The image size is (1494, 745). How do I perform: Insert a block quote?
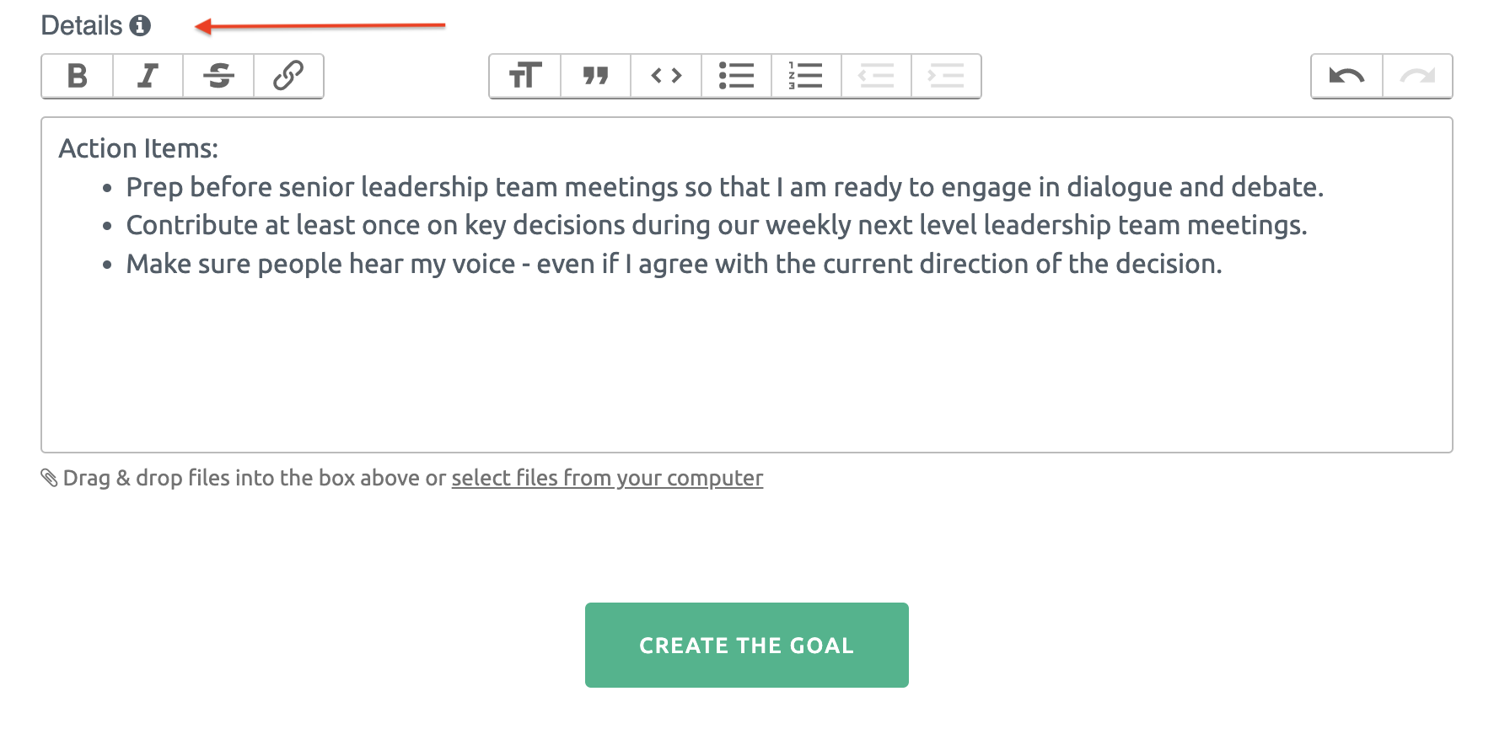click(x=596, y=76)
